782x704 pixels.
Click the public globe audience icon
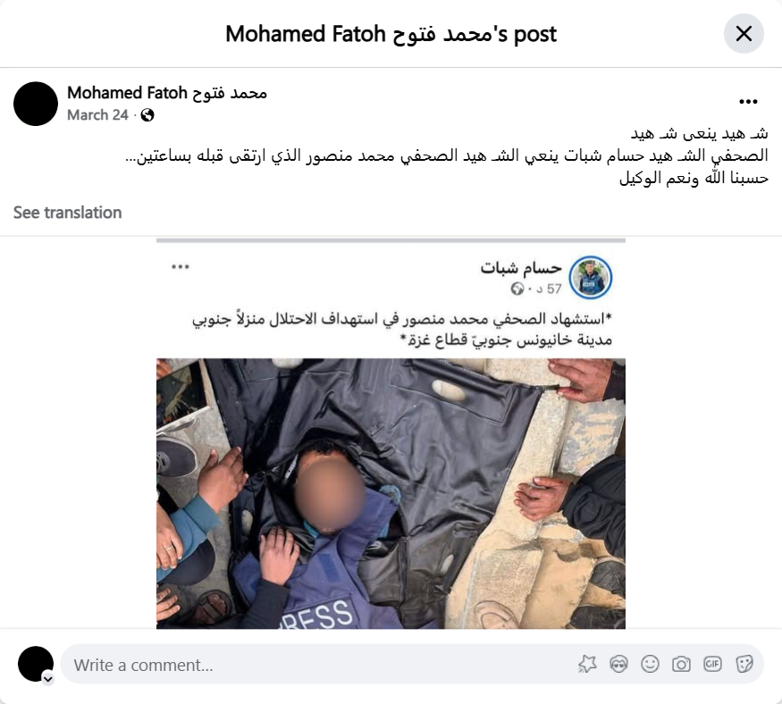click(x=147, y=115)
